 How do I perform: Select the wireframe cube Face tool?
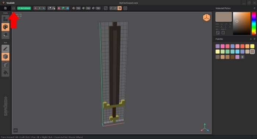pyautogui.click(x=6, y=65)
